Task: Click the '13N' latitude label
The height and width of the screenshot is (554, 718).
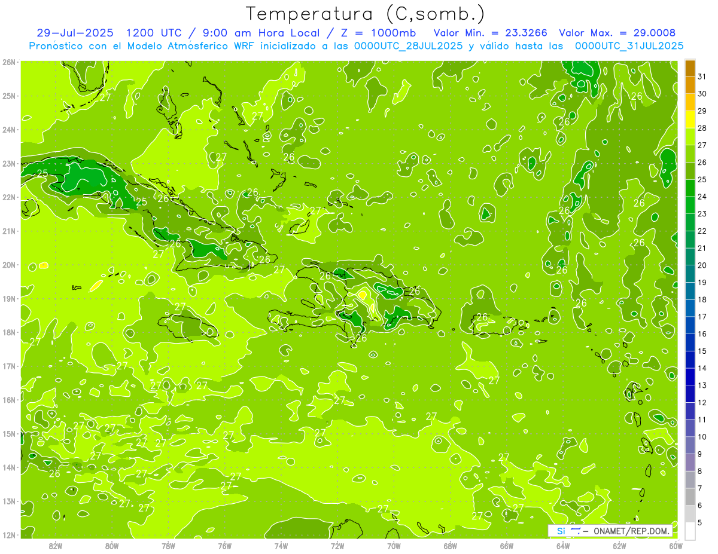Action: click(8, 501)
